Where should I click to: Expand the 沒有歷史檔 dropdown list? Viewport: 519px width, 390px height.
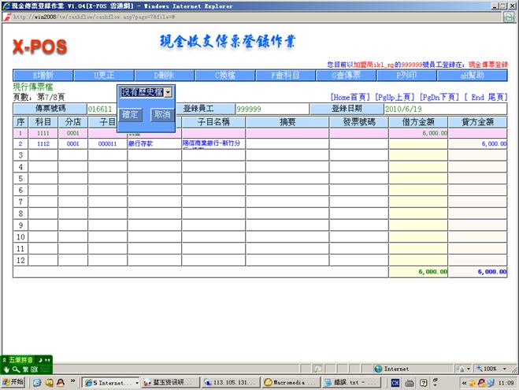coord(168,93)
